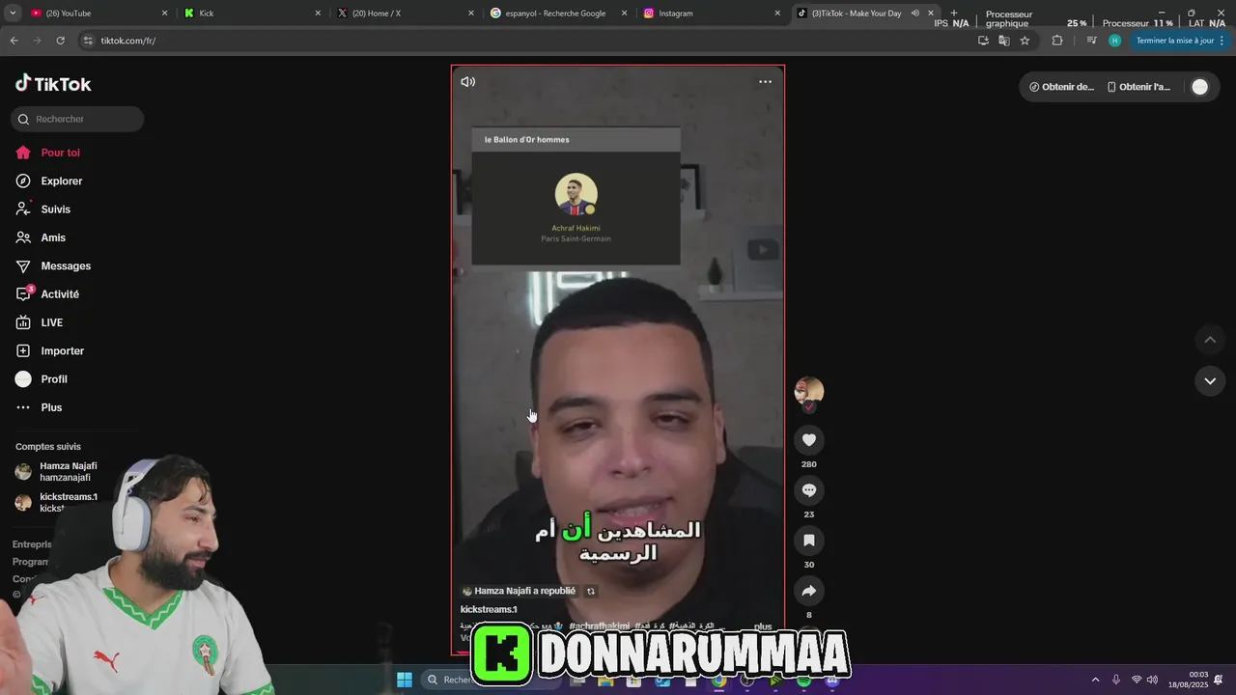Close the YouTube tab
This screenshot has height=695, width=1236.
pyautogui.click(x=164, y=14)
